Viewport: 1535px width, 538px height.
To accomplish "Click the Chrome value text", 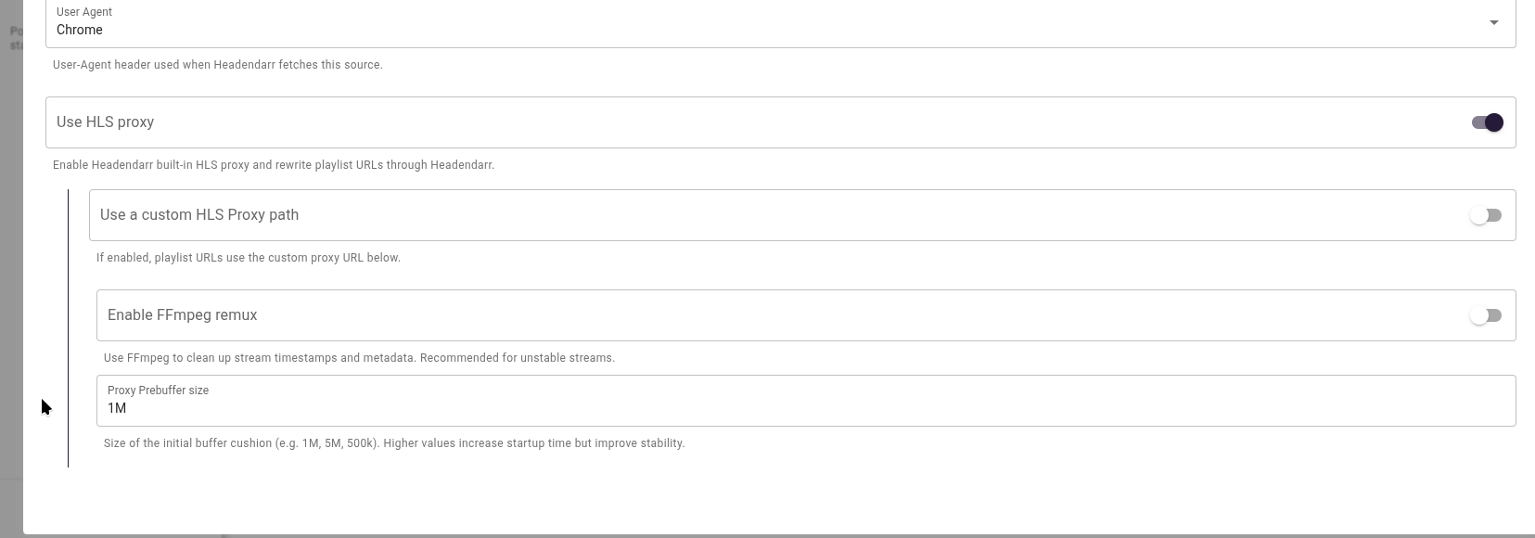I will pos(79,30).
